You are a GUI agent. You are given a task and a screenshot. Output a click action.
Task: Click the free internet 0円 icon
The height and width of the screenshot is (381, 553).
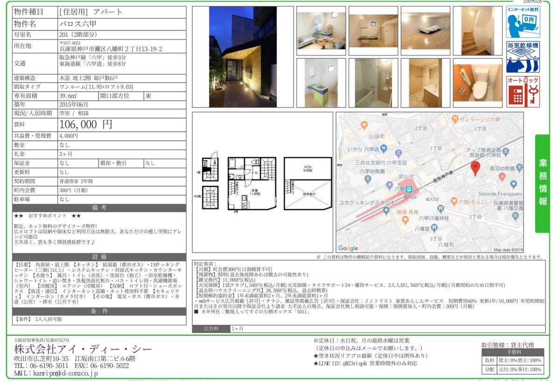523,22
